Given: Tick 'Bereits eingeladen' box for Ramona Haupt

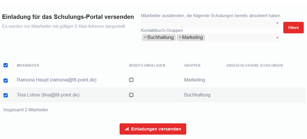Looking at the screenshot, I should coord(131,80).
